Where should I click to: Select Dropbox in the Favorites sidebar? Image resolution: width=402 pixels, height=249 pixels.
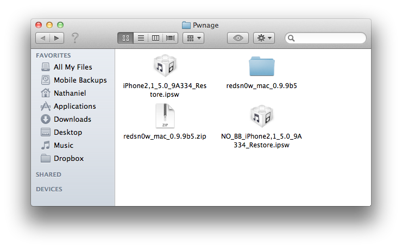coord(68,158)
